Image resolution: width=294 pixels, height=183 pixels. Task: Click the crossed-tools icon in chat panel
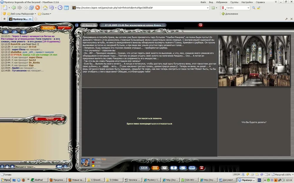point(6,32)
